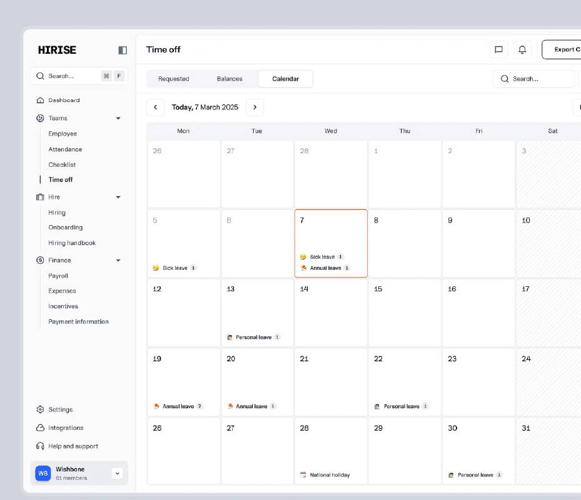581x500 pixels.
Task: Open Attendance in the sidebar
Action: (65, 149)
